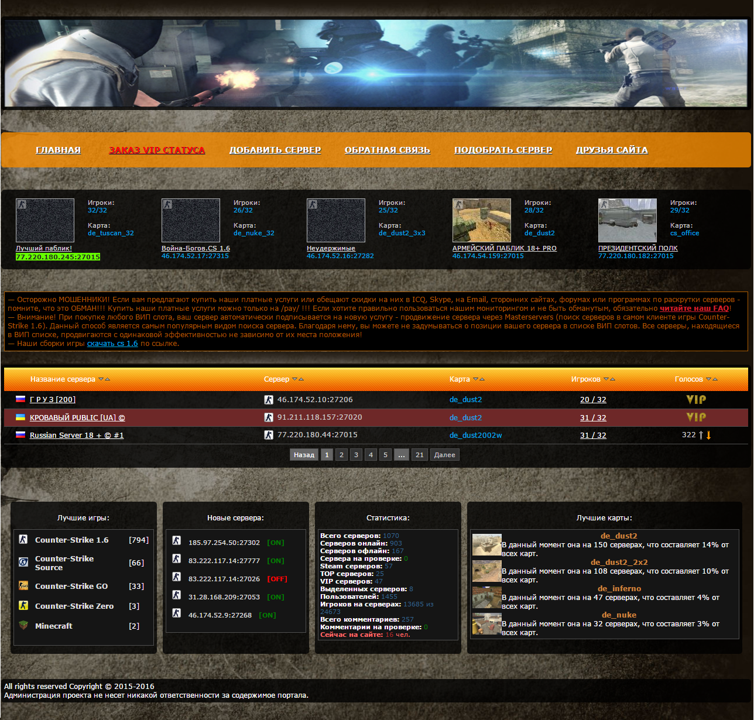Click the CS icon next to 46.174.52.10:27206
The image size is (754, 720).
(269, 400)
